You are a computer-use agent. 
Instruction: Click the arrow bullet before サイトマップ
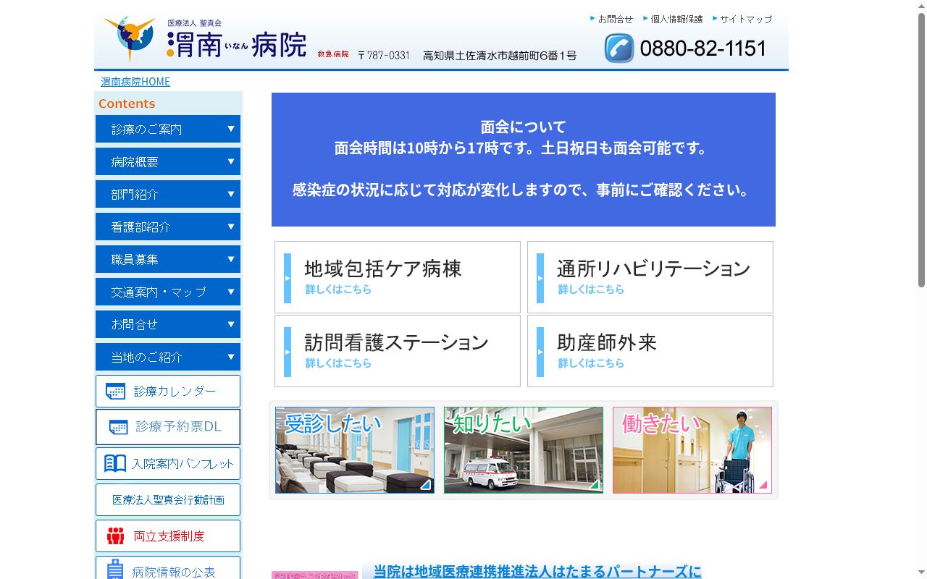tap(715, 18)
